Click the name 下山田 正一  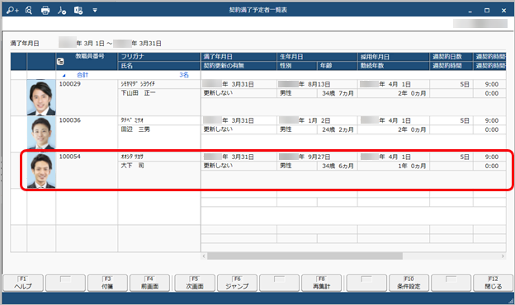click(139, 93)
